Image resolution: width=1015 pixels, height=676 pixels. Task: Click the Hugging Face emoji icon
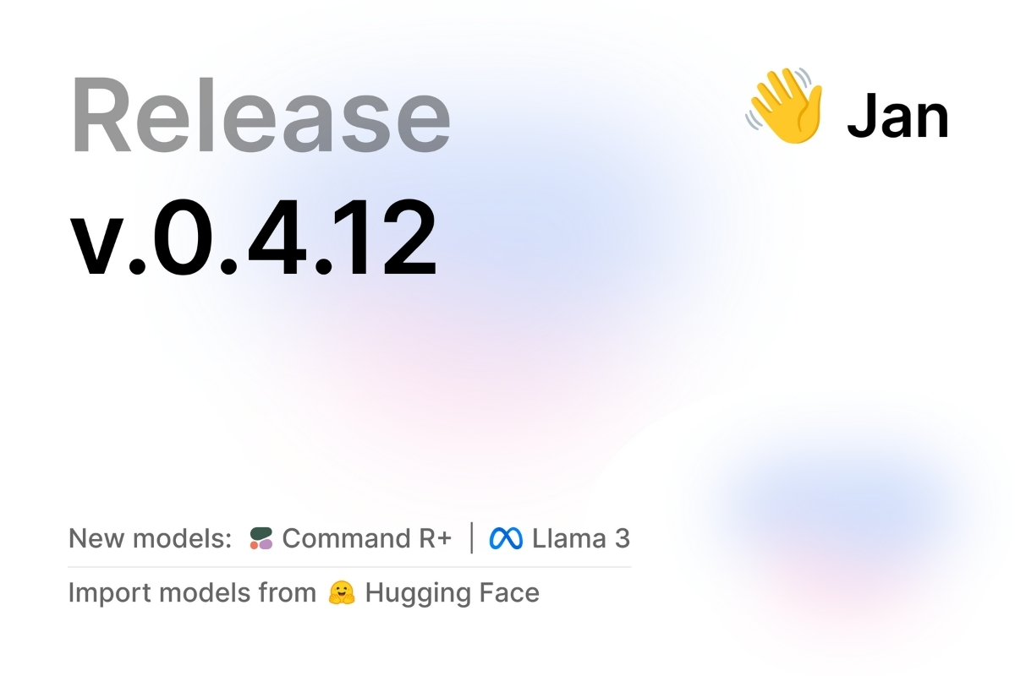340,593
